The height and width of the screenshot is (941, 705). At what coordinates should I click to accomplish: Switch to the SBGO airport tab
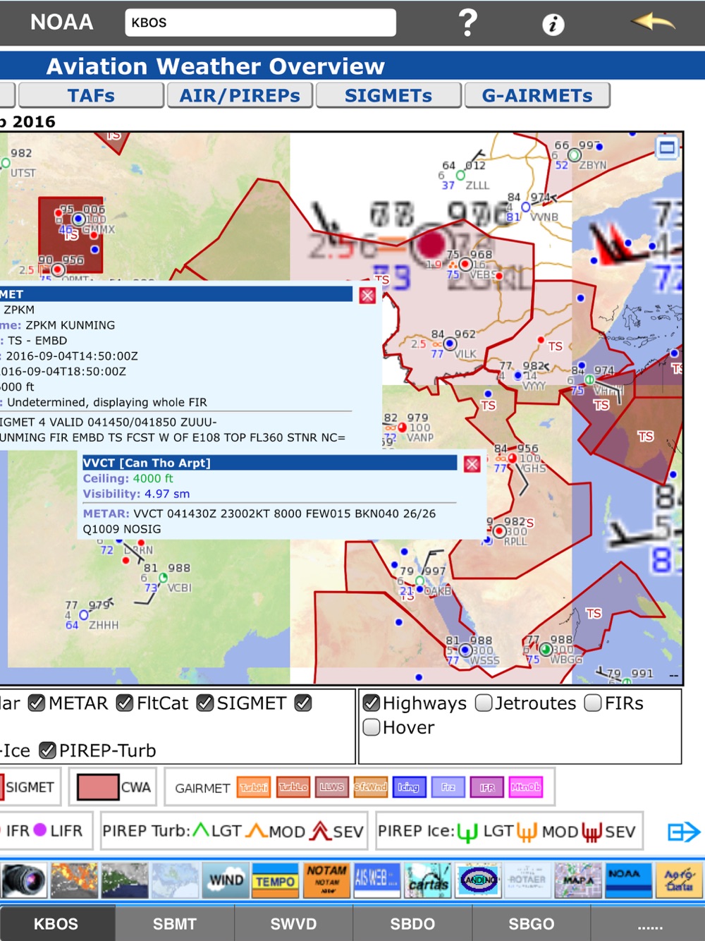click(x=532, y=923)
